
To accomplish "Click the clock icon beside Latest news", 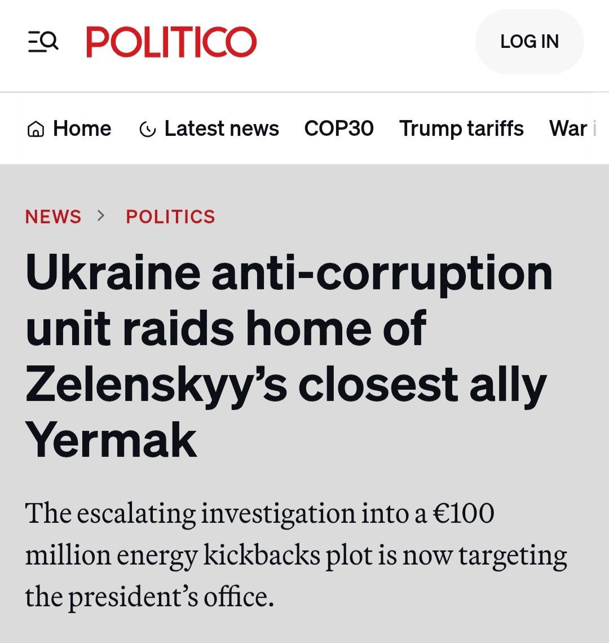I will [147, 130].
